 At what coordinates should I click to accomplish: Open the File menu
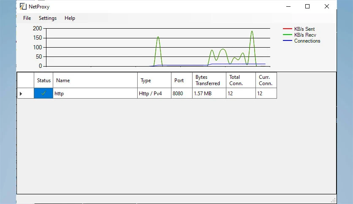27,18
